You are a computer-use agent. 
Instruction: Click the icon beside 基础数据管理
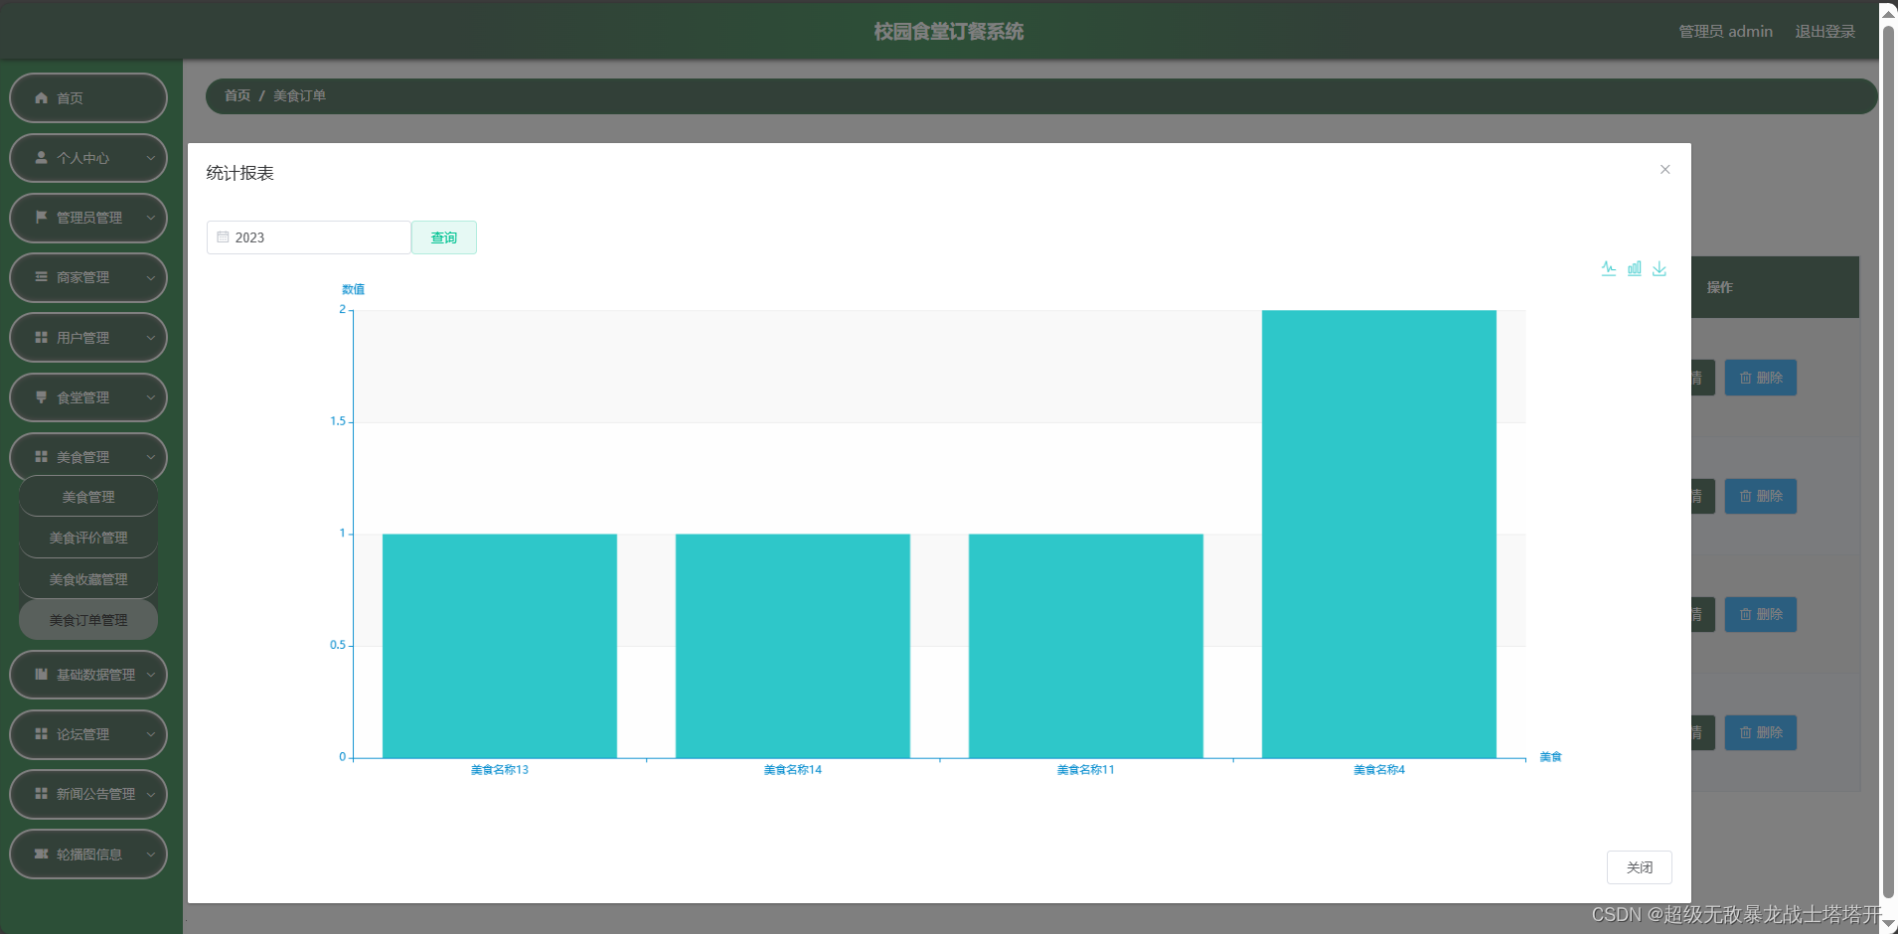41,674
